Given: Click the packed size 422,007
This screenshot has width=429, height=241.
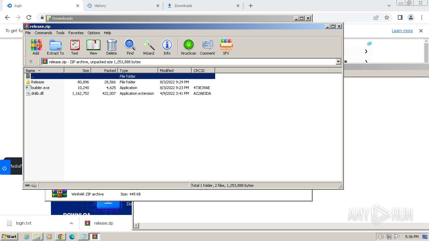Looking at the screenshot, I should 109,93.
